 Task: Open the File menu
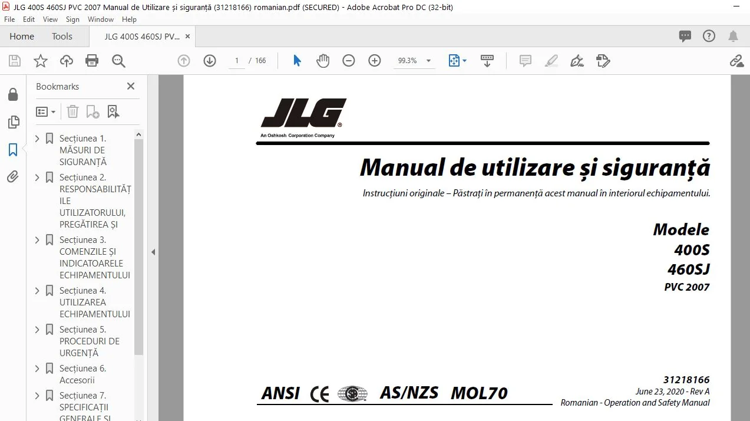click(9, 19)
